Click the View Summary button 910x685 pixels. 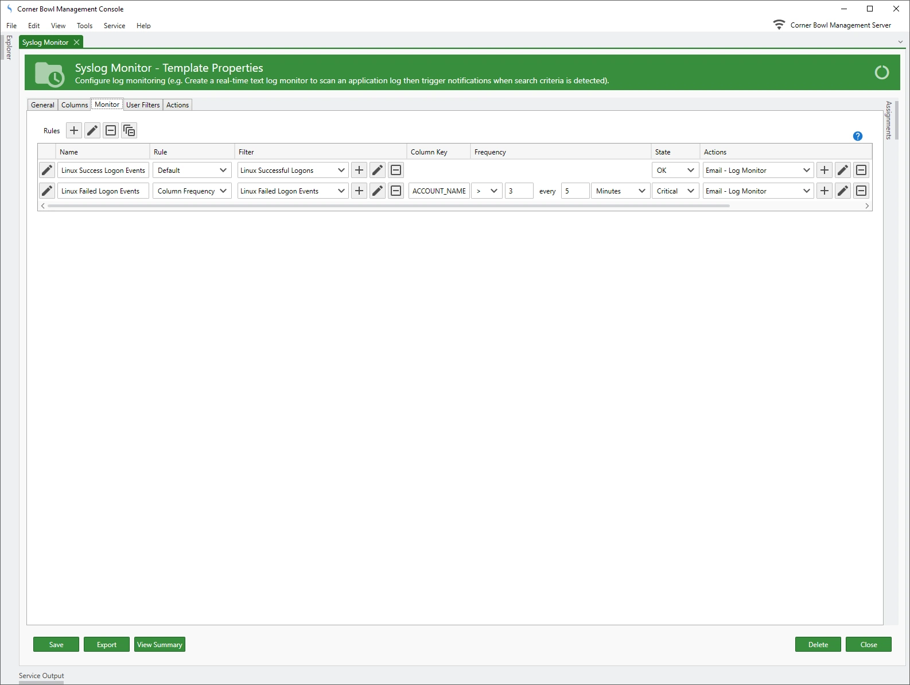tap(160, 644)
